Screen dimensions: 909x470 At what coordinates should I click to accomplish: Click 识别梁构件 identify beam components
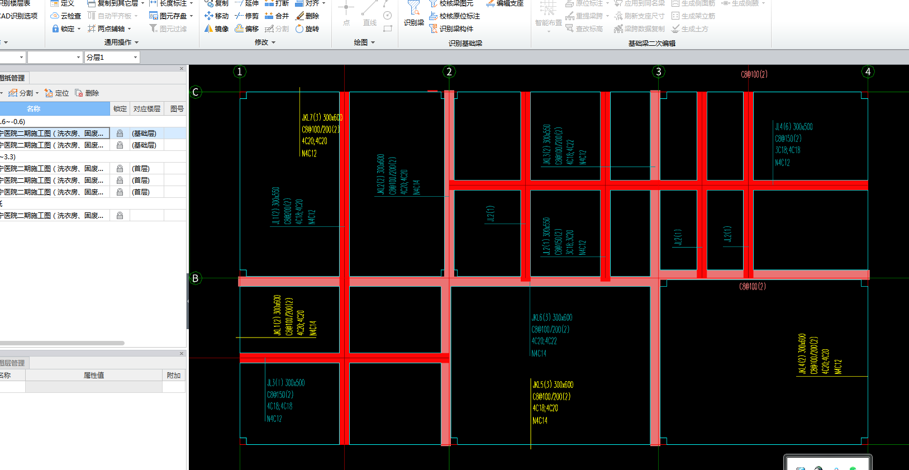(x=451, y=29)
